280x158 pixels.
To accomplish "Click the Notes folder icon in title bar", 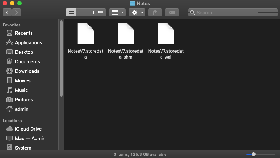I will 132,3.
